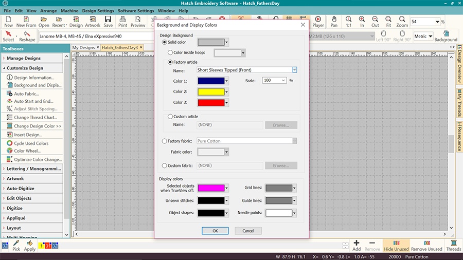This screenshot has height=260, width=463.
Task: Open the Color Wheel tool
Action: 27,151
